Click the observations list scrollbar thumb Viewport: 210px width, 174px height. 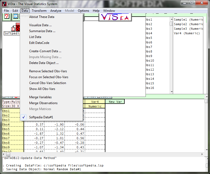[171, 24]
